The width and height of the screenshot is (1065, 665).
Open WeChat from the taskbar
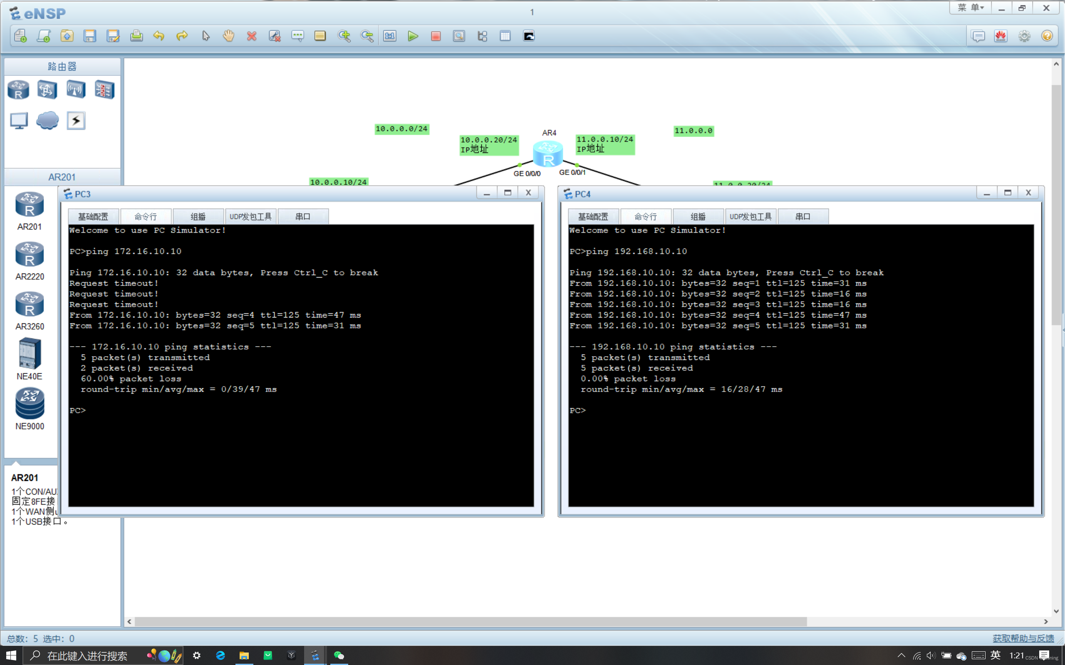pyautogui.click(x=339, y=655)
